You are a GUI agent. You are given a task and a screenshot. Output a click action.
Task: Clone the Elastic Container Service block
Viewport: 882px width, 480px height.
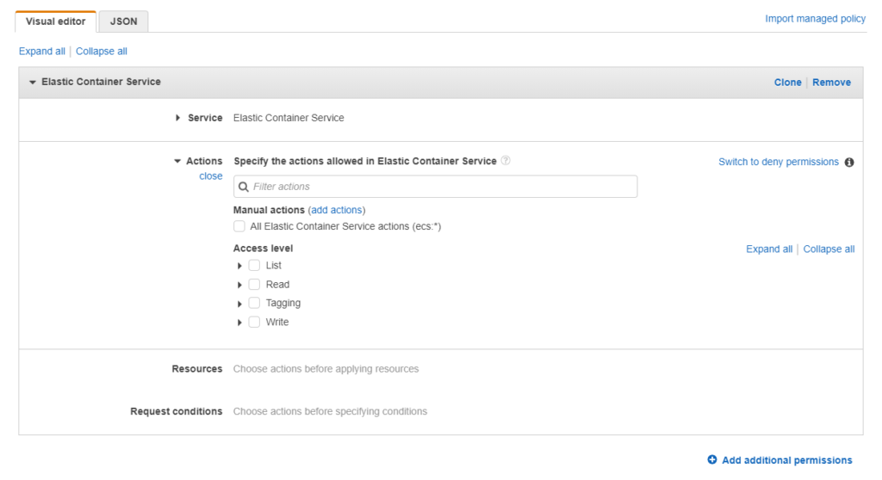(x=787, y=83)
